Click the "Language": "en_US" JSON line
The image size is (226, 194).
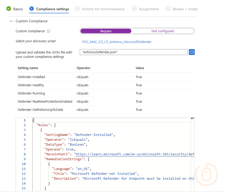coord(72,169)
